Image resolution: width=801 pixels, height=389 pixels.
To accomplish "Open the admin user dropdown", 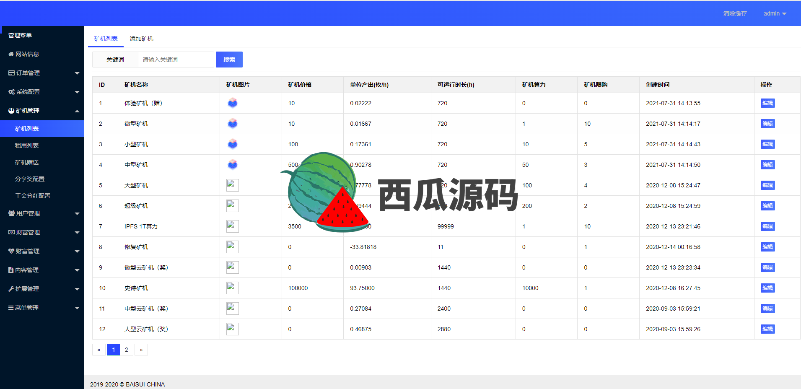I will click(775, 13).
